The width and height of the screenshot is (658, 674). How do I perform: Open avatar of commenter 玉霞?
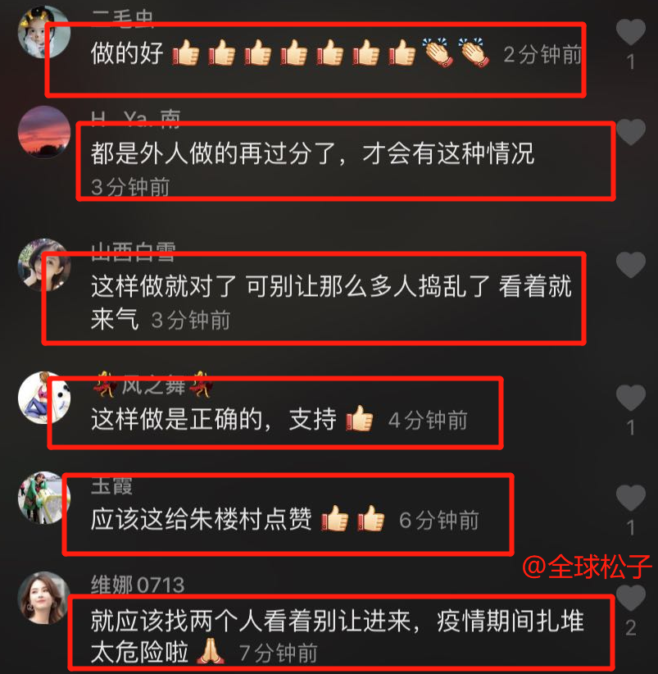pyautogui.click(x=43, y=498)
